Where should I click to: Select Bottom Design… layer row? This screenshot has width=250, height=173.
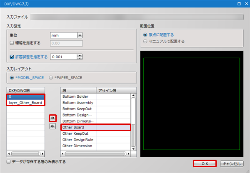click(x=95, y=115)
